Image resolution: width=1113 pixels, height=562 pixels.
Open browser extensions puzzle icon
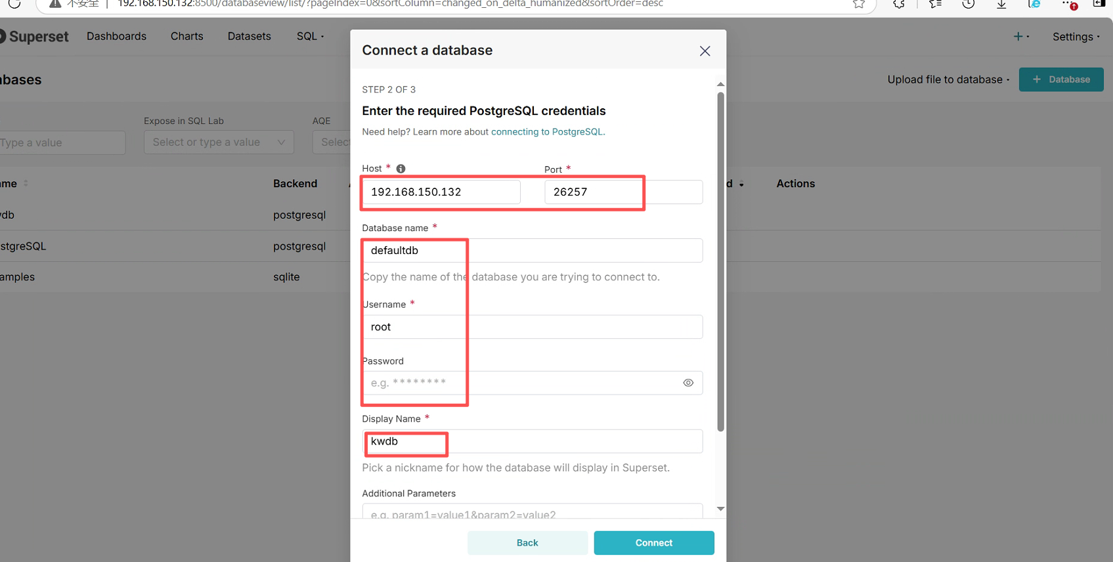(899, 4)
